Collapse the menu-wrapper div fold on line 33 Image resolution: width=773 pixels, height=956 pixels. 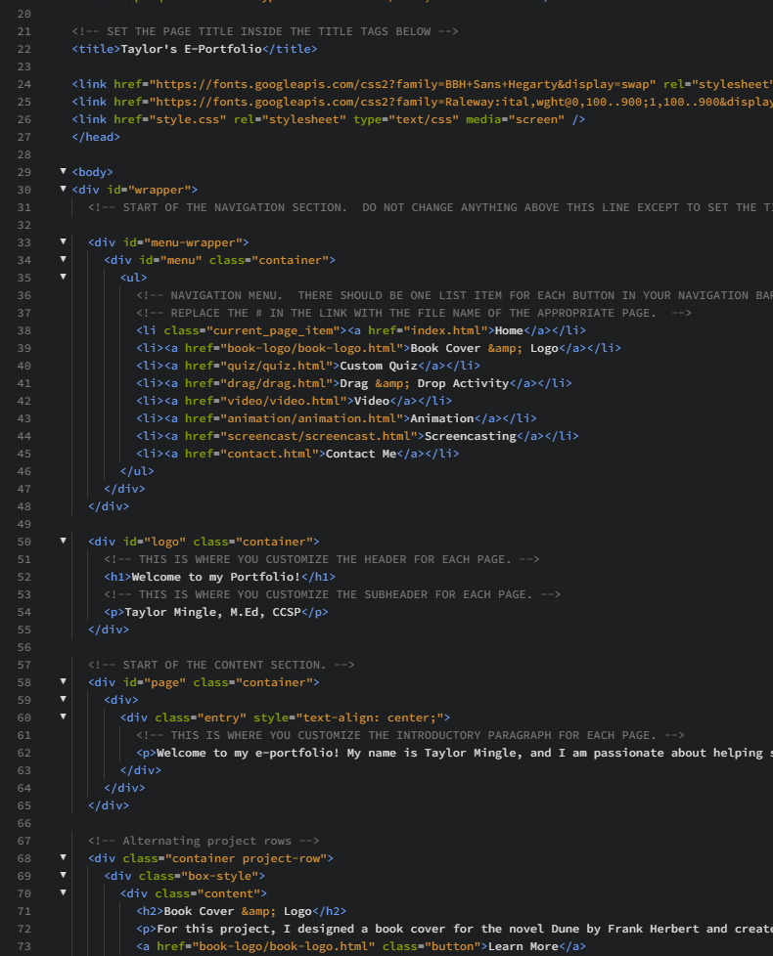(63, 242)
